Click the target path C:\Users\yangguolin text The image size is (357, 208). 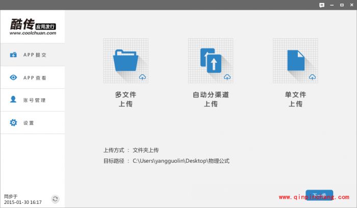click(181, 161)
